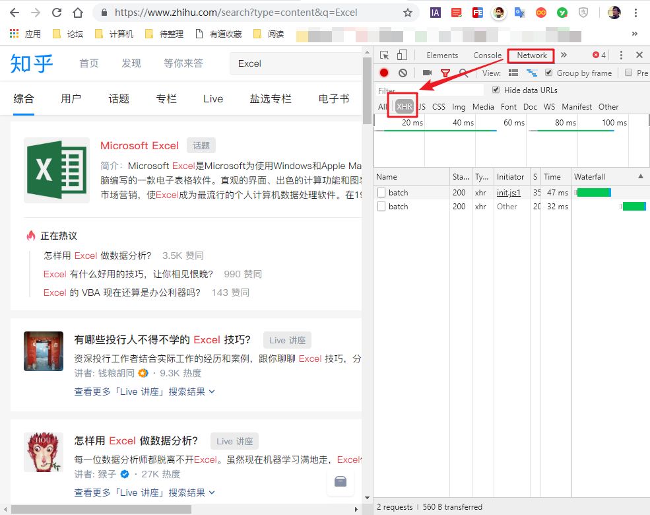
Task: Toggle the DevTools device toolbar
Action: coord(402,55)
